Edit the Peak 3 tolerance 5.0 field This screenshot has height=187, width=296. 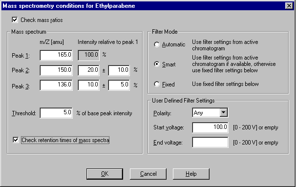[119, 85]
